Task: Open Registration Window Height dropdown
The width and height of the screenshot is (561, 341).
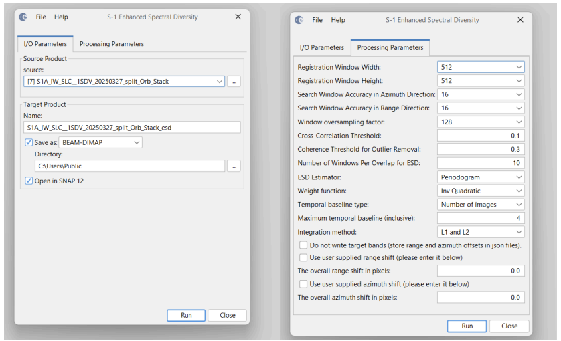Action: pyautogui.click(x=481, y=80)
